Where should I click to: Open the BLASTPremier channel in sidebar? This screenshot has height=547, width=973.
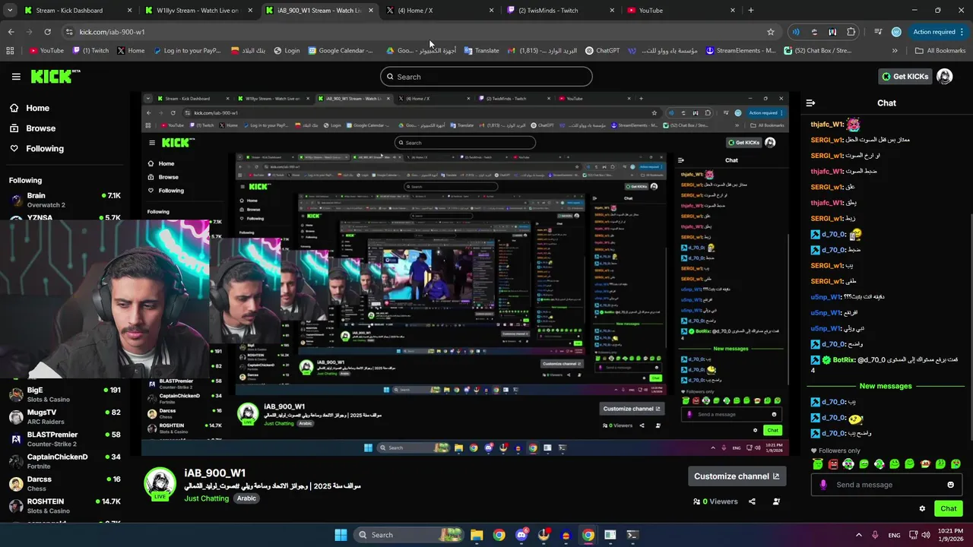[65, 439]
